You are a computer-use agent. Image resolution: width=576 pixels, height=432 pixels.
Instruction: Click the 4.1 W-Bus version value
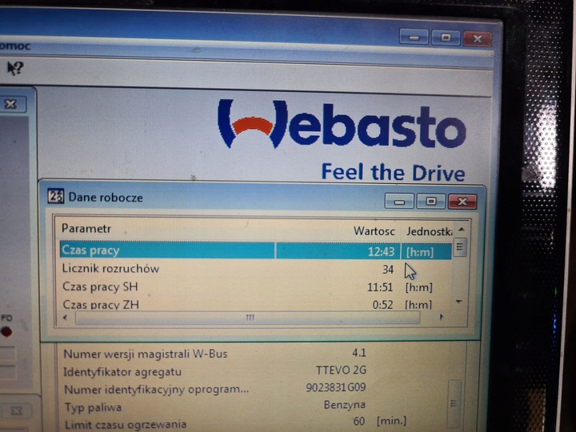[359, 353]
